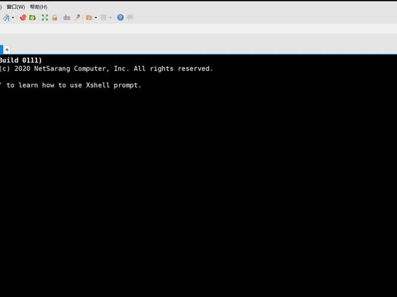Add a new session tab with plus button
Image resolution: width=397 pixels, height=297 pixels.
click(7, 50)
